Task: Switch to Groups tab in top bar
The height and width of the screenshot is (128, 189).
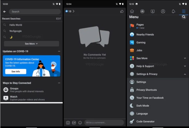Action: 142,11
